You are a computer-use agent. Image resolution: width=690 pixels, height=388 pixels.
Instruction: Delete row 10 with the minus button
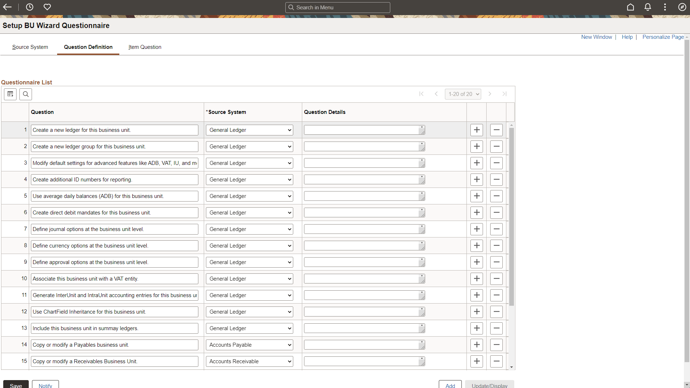click(496, 279)
